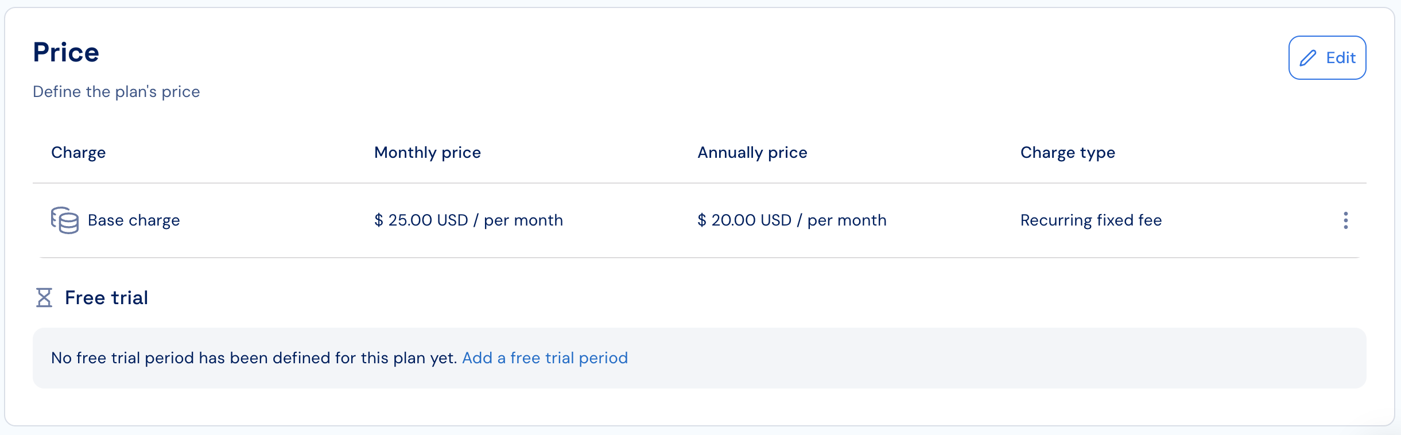This screenshot has height=435, width=1401.
Task: Click the Monthly price column header
Action: (428, 153)
